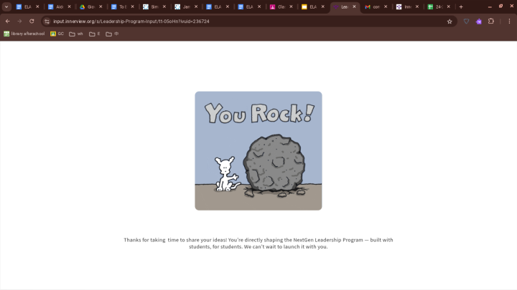Viewport: 517px width, 290px height.
Task: Close the Google Drive 'Glo' tab
Action: [x=101, y=6]
